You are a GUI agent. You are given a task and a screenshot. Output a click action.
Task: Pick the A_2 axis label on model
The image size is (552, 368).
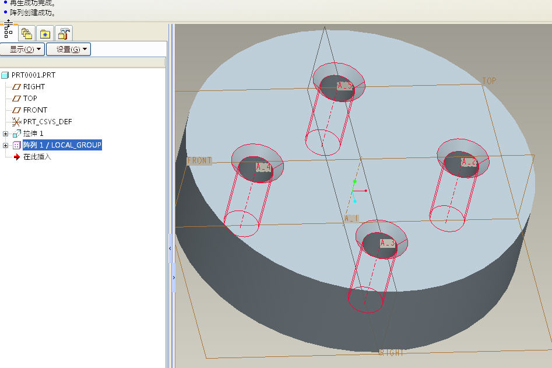[469, 162]
